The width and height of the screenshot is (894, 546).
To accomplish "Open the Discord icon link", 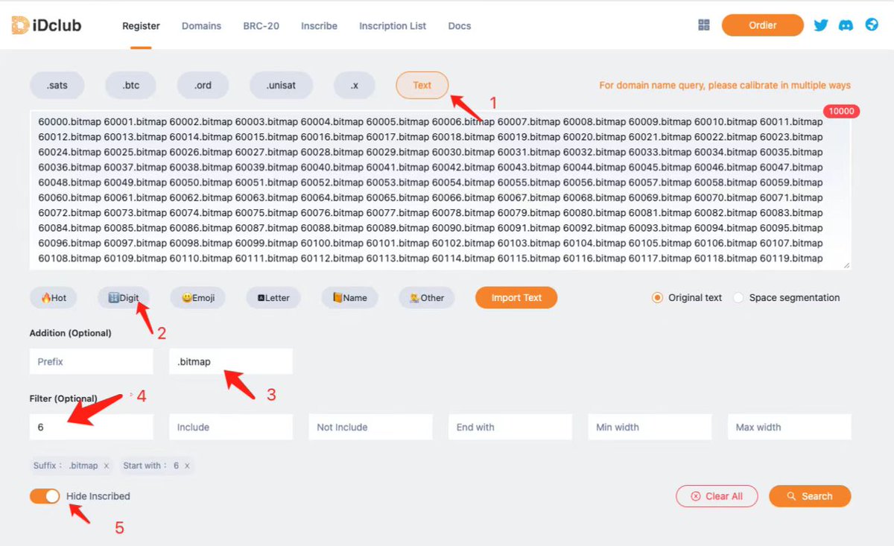I will coord(846,25).
